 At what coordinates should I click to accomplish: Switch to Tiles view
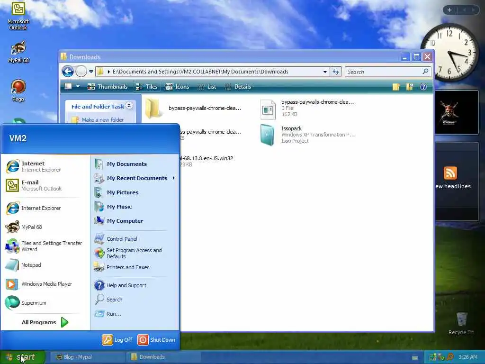pyautogui.click(x=147, y=87)
